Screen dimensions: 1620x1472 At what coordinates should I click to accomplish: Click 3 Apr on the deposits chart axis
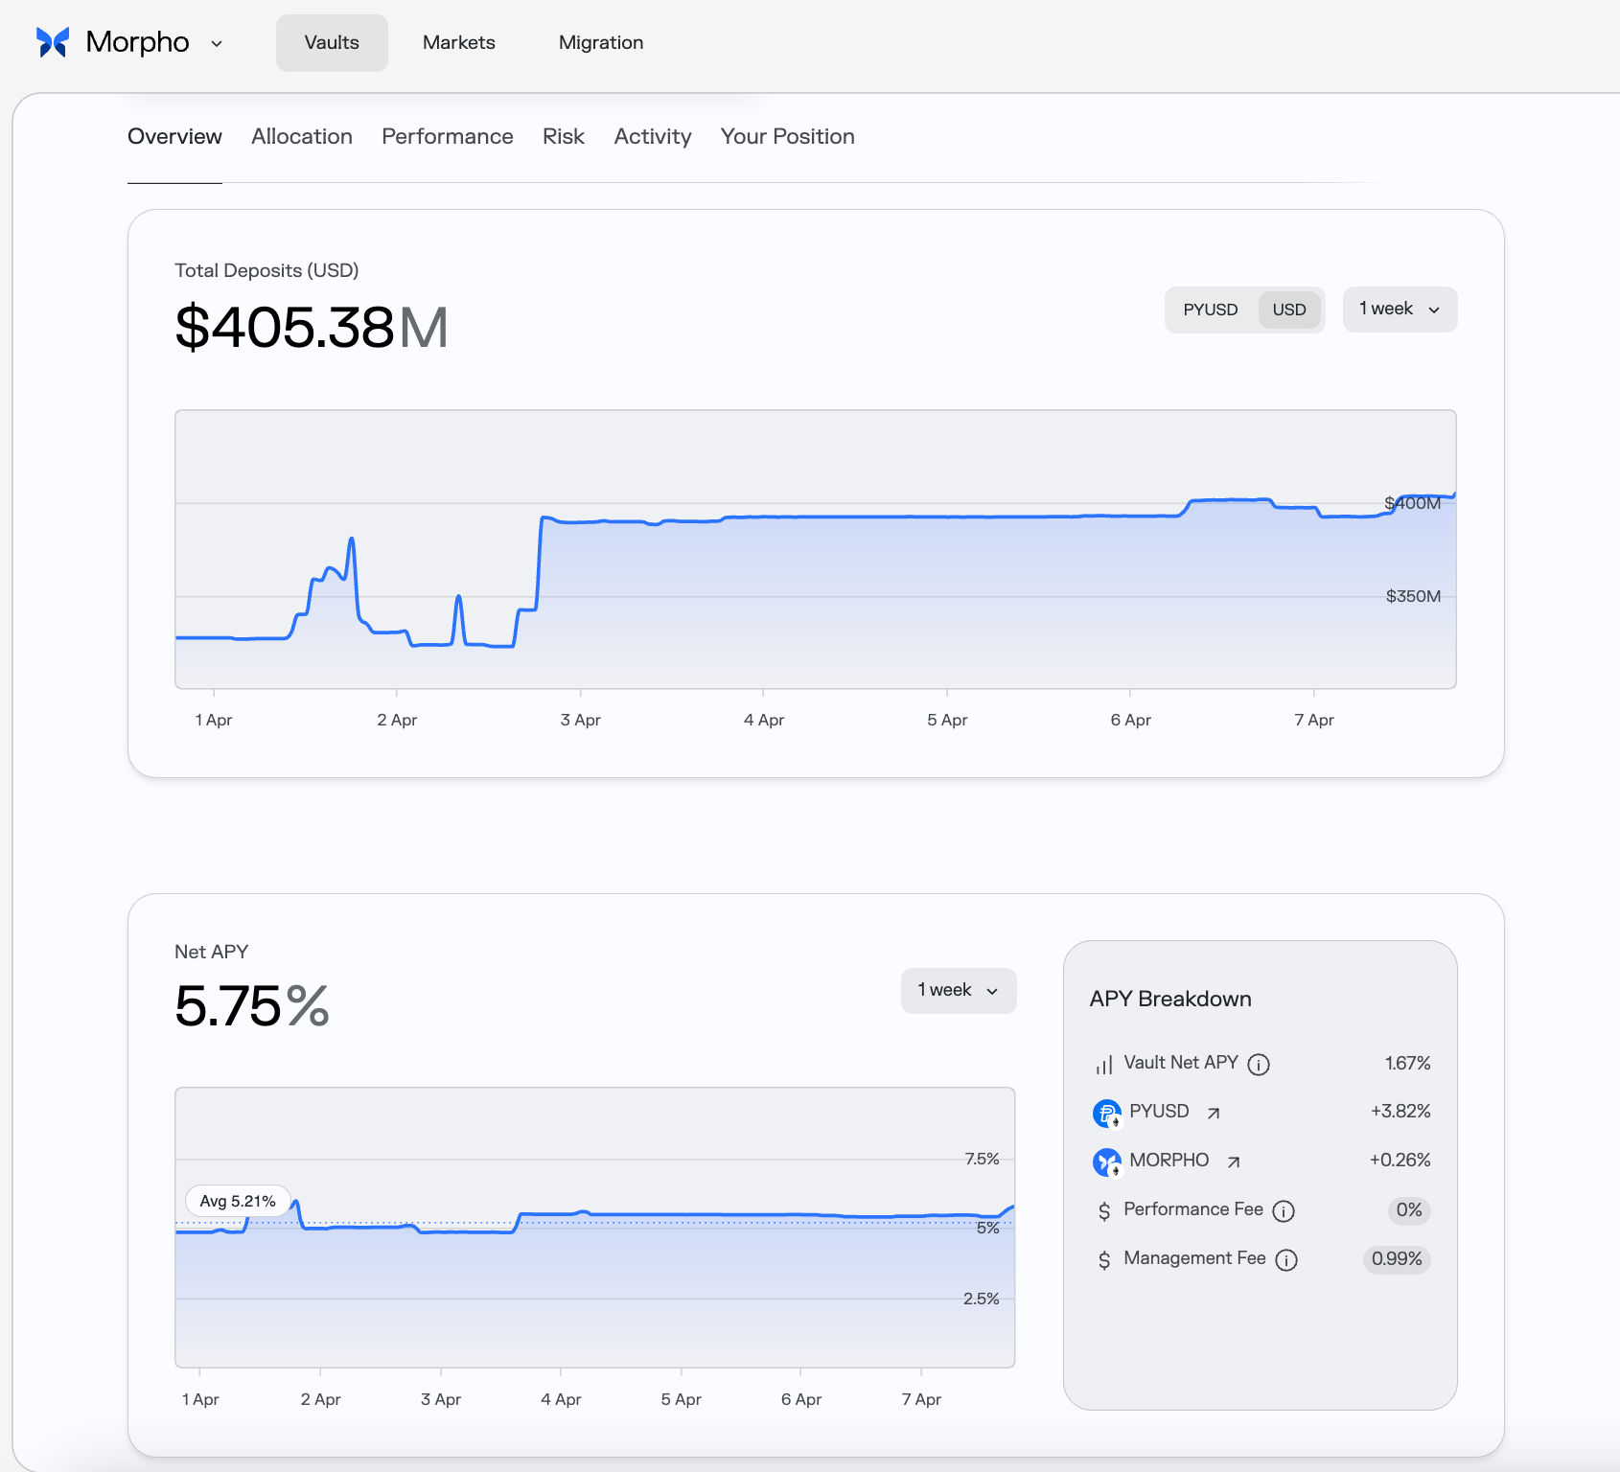[581, 720]
